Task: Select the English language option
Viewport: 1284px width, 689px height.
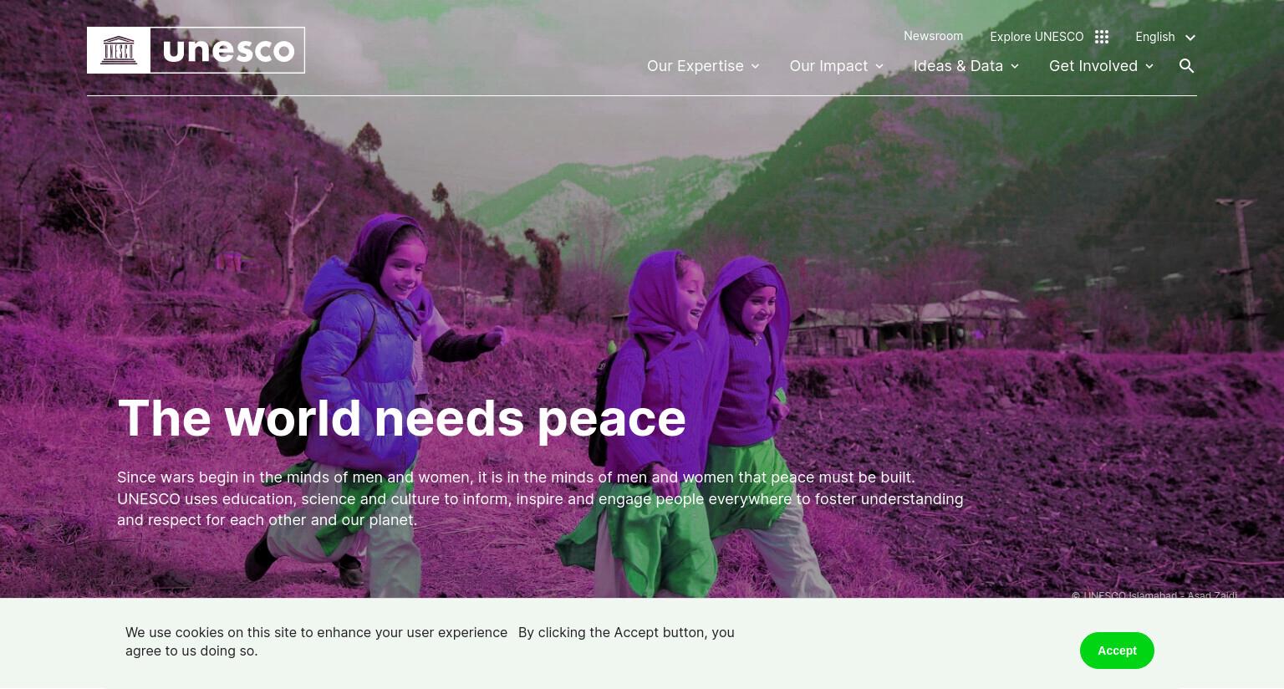Action: 1154,37
